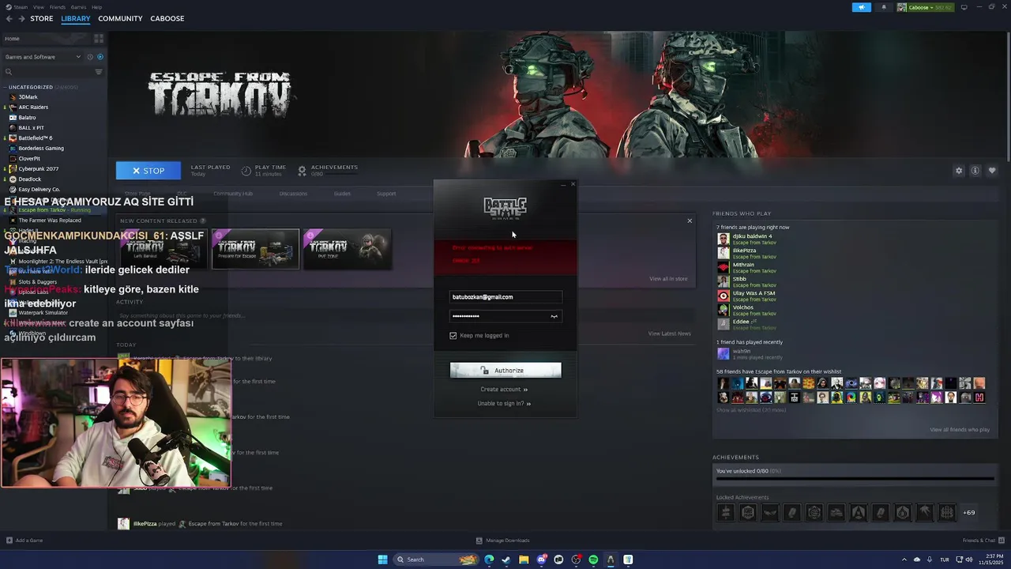This screenshot has width=1011, height=569.
Task: Add game to favorites heart icon
Action: pyautogui.click(x=992, y=171)
